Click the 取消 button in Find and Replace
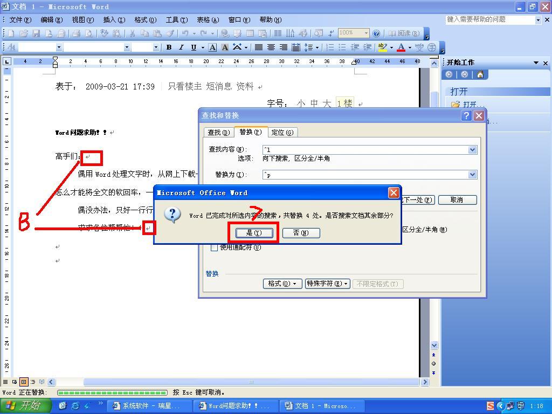Viewport: 552px width, 414px height. 457,200
